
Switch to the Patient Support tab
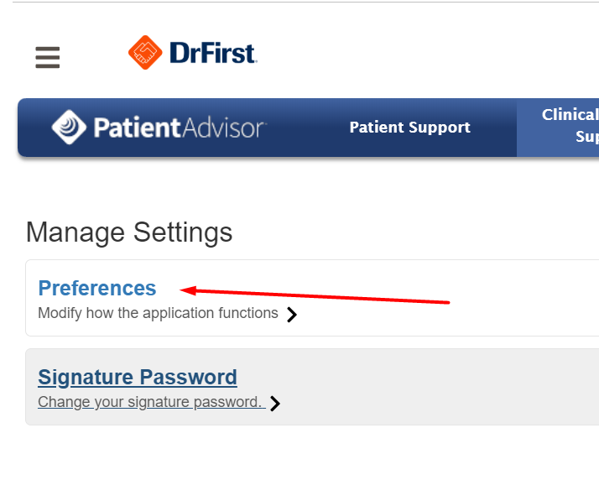(409, 128)
